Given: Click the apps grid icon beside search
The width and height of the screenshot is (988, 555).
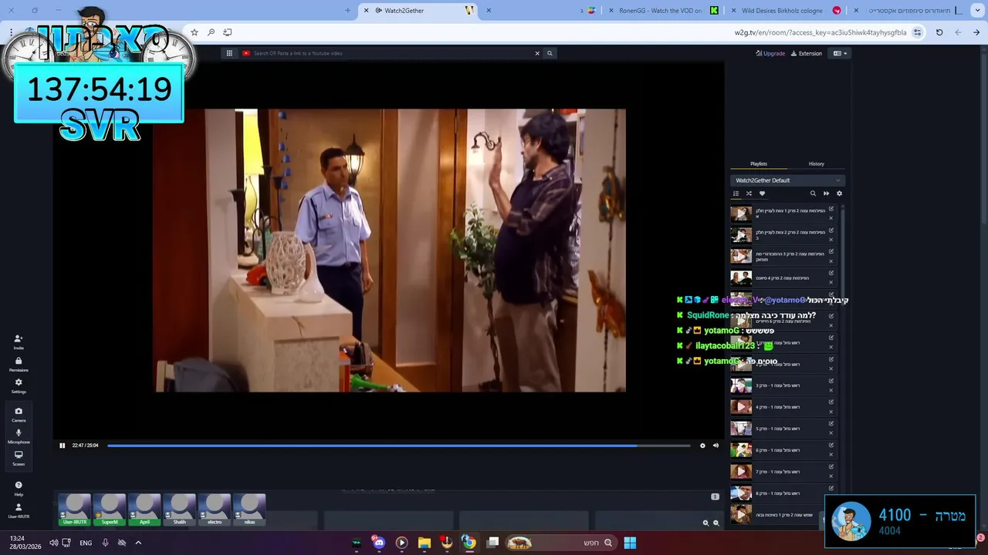Looking at the screenshot, I should (x=229, y=53).
